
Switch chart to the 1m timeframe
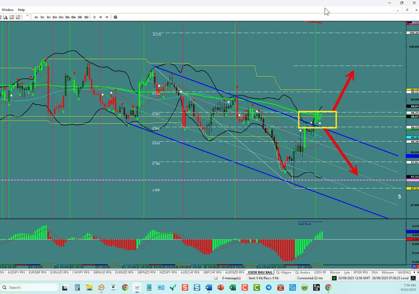[36, 17]
